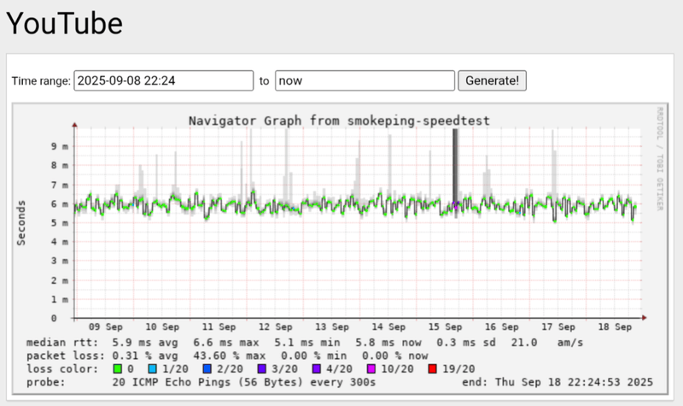Screen dimensions: 683x406
Task: Click the '5.1 ms min' median rtt value
Action: click(x=307, y=343)
